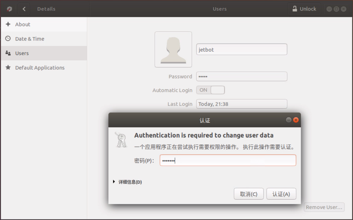
Task: Click the Settings app icon in header
Action: click(9, 9)
